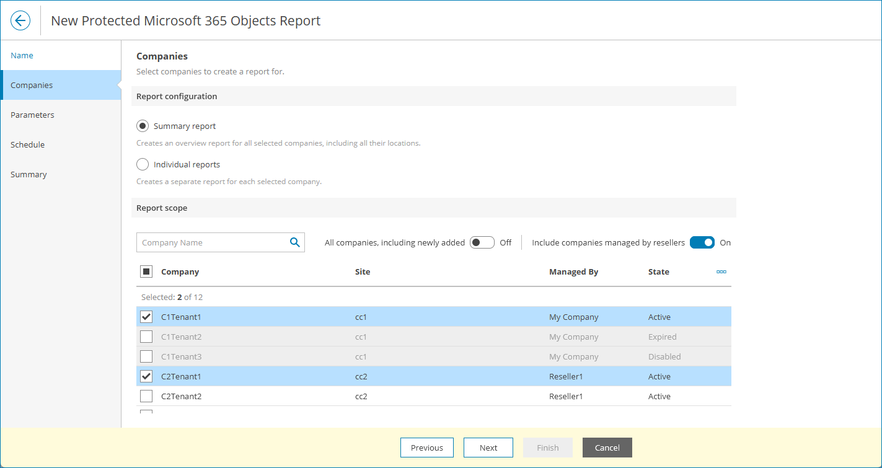Click the Expired state of C1Tenant2
Image resolution: width=882 pixels, height=468 pixels.
click(x=663, y=337)
